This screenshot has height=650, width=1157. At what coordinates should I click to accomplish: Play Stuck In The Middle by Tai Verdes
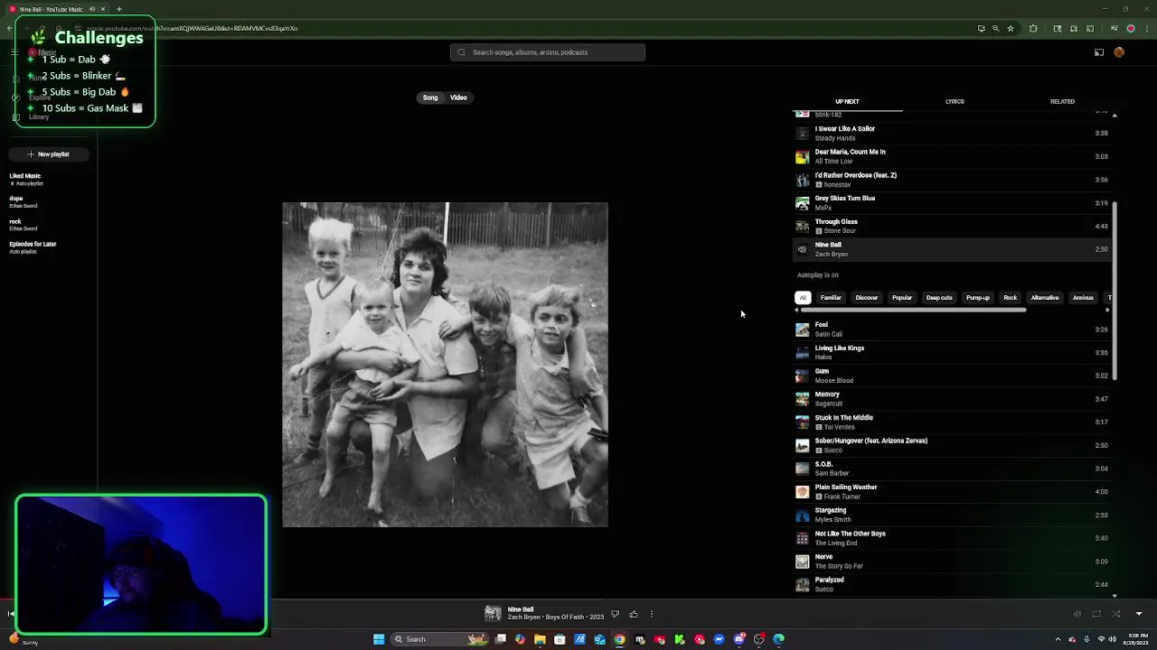tap(952, 422)
